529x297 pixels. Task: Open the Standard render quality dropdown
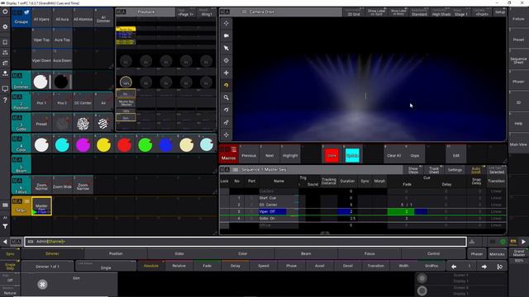(x=419, y=12)
